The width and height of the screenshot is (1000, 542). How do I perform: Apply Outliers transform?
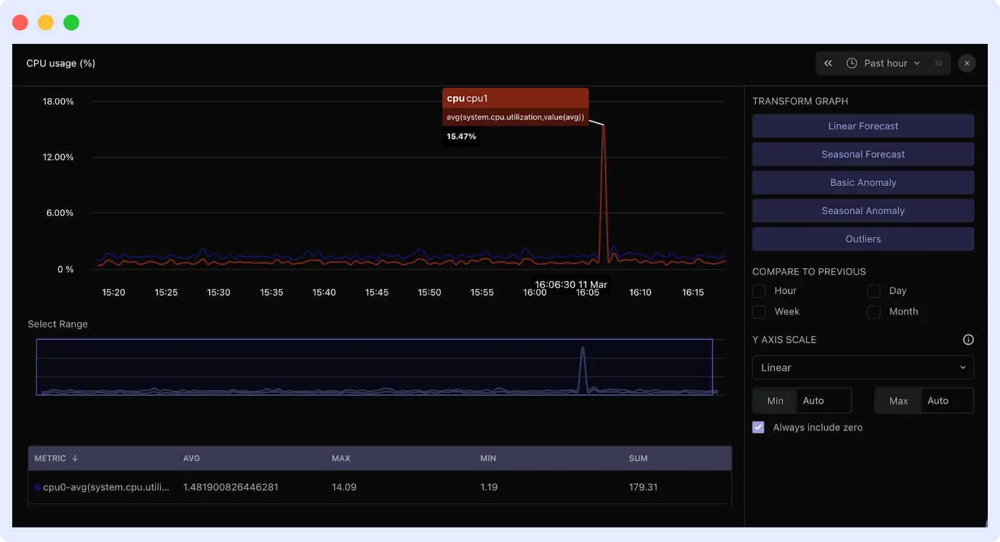pos(863,239)
